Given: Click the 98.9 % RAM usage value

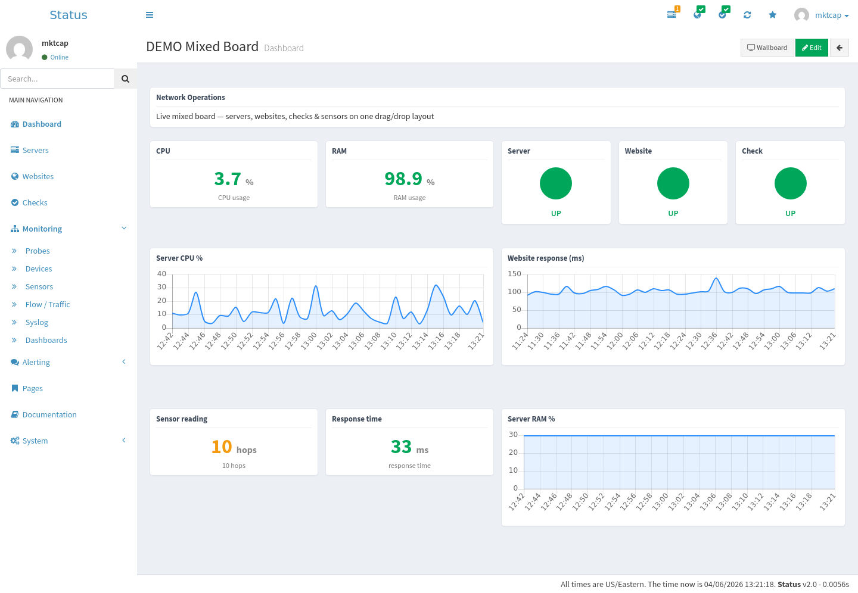Looking at the screenshot, I should [x=409, y=179].
